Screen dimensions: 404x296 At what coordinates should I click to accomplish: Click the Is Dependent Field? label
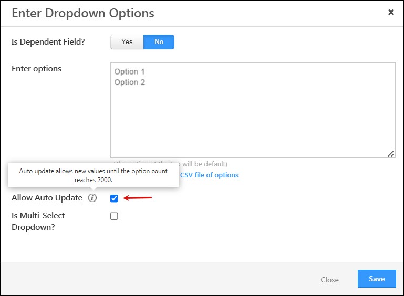tap(48, 41)
